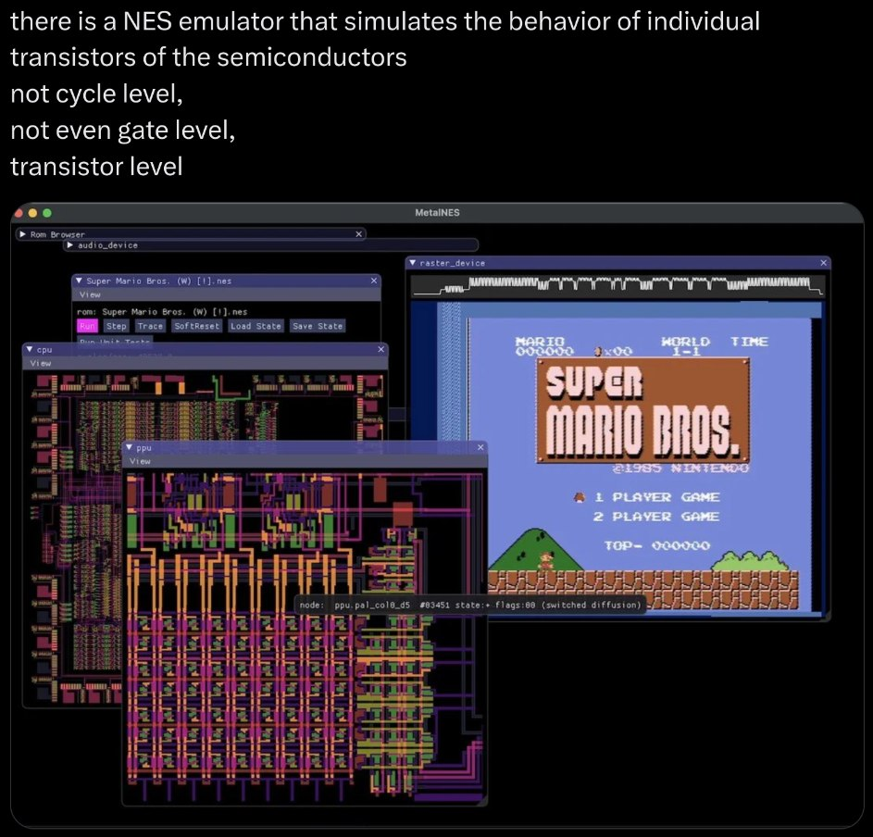Click the SoftReset button
Screen dimensions: 873x837
point(196,326)
